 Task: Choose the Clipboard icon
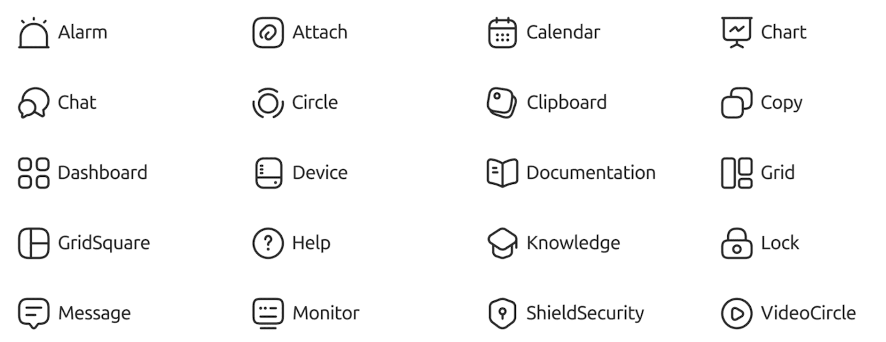(x=502, y=103)
